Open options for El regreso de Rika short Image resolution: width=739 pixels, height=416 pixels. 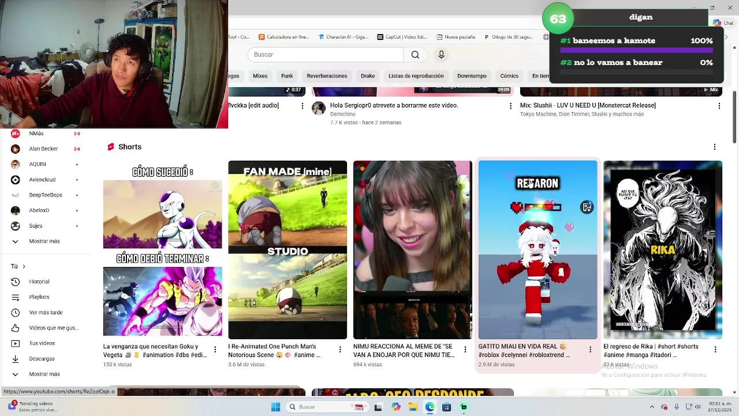pyautogui.click(x=715, y=350)
